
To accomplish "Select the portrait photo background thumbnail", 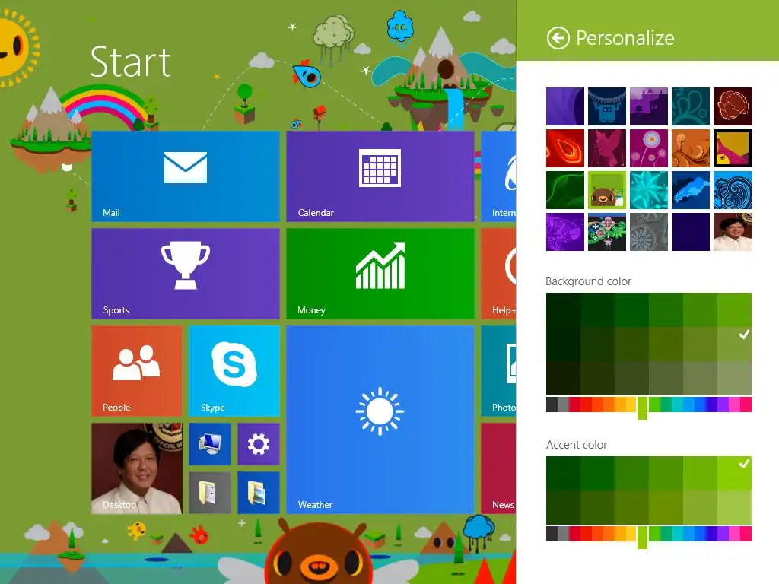I will point(733,232).
